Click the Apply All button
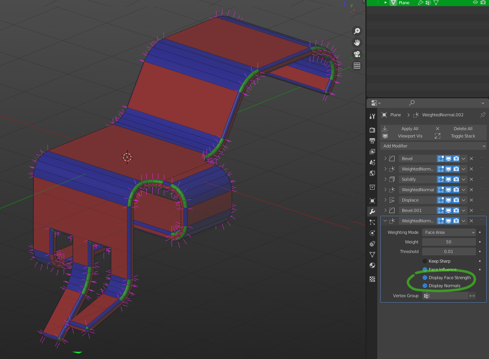Viewport: 489px width, 359px height. [407, 129]
